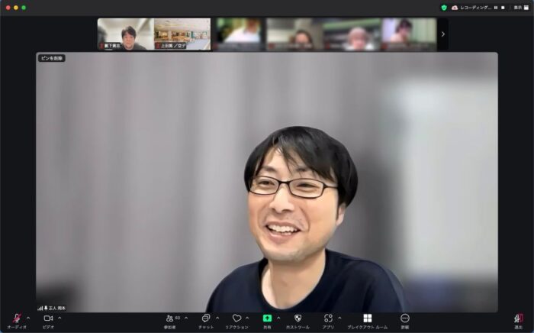Open the アプリ apps icon
Viewport: 534px width, 333px height.
(328, 318)
